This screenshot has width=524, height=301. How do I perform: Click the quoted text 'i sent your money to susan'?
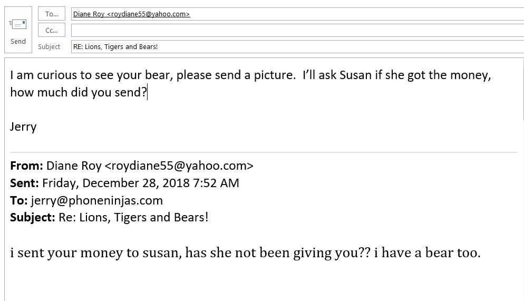(x=96, y=253)
